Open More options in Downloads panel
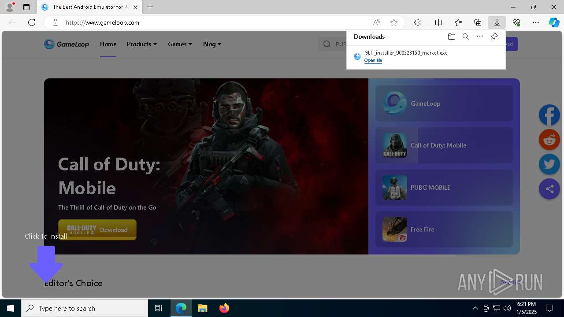 click(x=480, y=37)
